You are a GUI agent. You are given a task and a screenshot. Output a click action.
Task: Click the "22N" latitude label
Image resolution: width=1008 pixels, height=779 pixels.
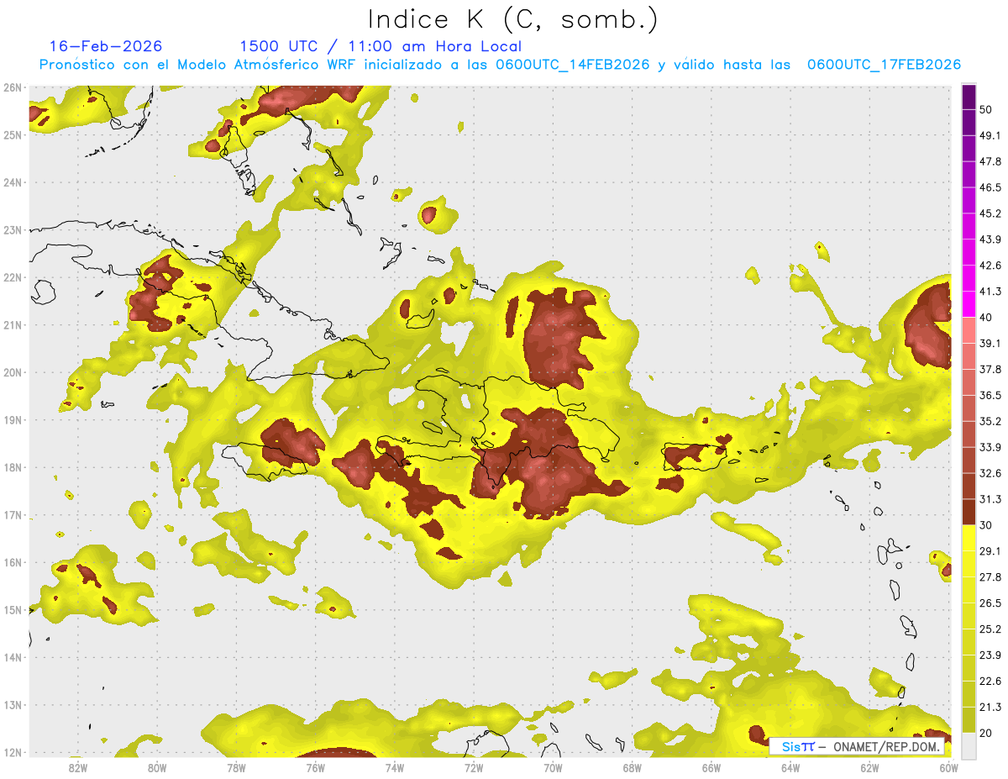point(12,277)
